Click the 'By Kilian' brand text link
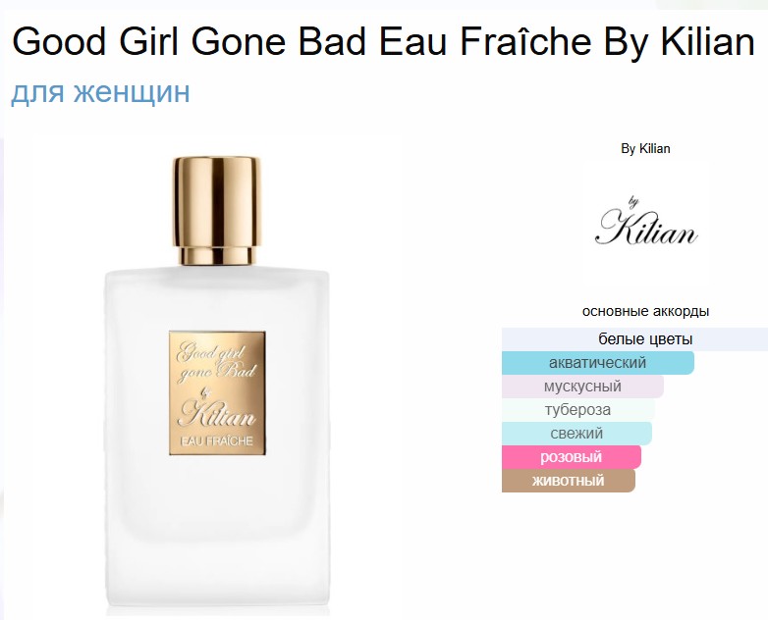Image resolution: width=768 pixels, height=620 pixels. [x=645, y=149]
